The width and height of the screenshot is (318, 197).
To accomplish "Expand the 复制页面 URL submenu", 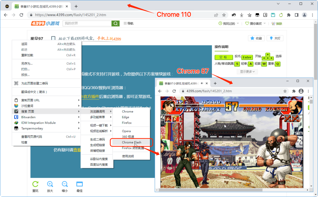I will click(x=47, y=100).
